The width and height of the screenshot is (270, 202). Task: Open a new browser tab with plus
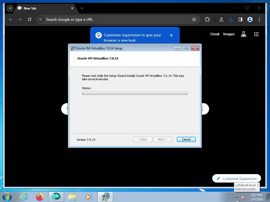click(x=82, y=8)
